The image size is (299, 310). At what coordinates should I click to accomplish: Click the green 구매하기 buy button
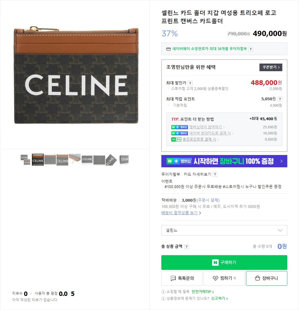tap(224, 262)
